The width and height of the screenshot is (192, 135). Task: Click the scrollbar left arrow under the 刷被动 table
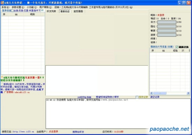point(152,93)
